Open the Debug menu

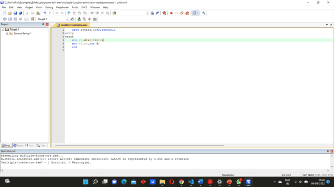[x=49, y=7]
